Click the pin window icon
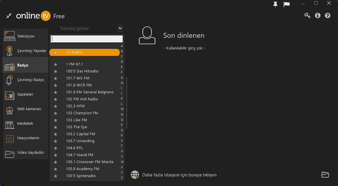This screenshot has width=338, height=186. click(x=275, y=4)
